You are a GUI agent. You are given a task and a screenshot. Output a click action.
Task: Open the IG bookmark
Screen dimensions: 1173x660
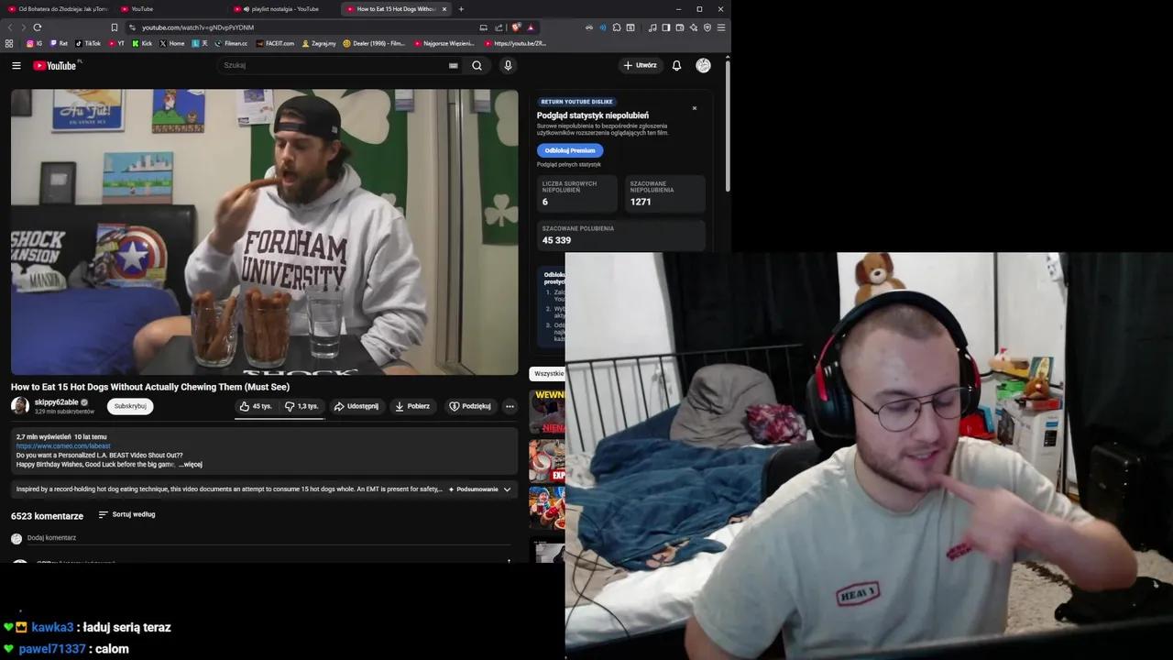click(x=35, y=43)
